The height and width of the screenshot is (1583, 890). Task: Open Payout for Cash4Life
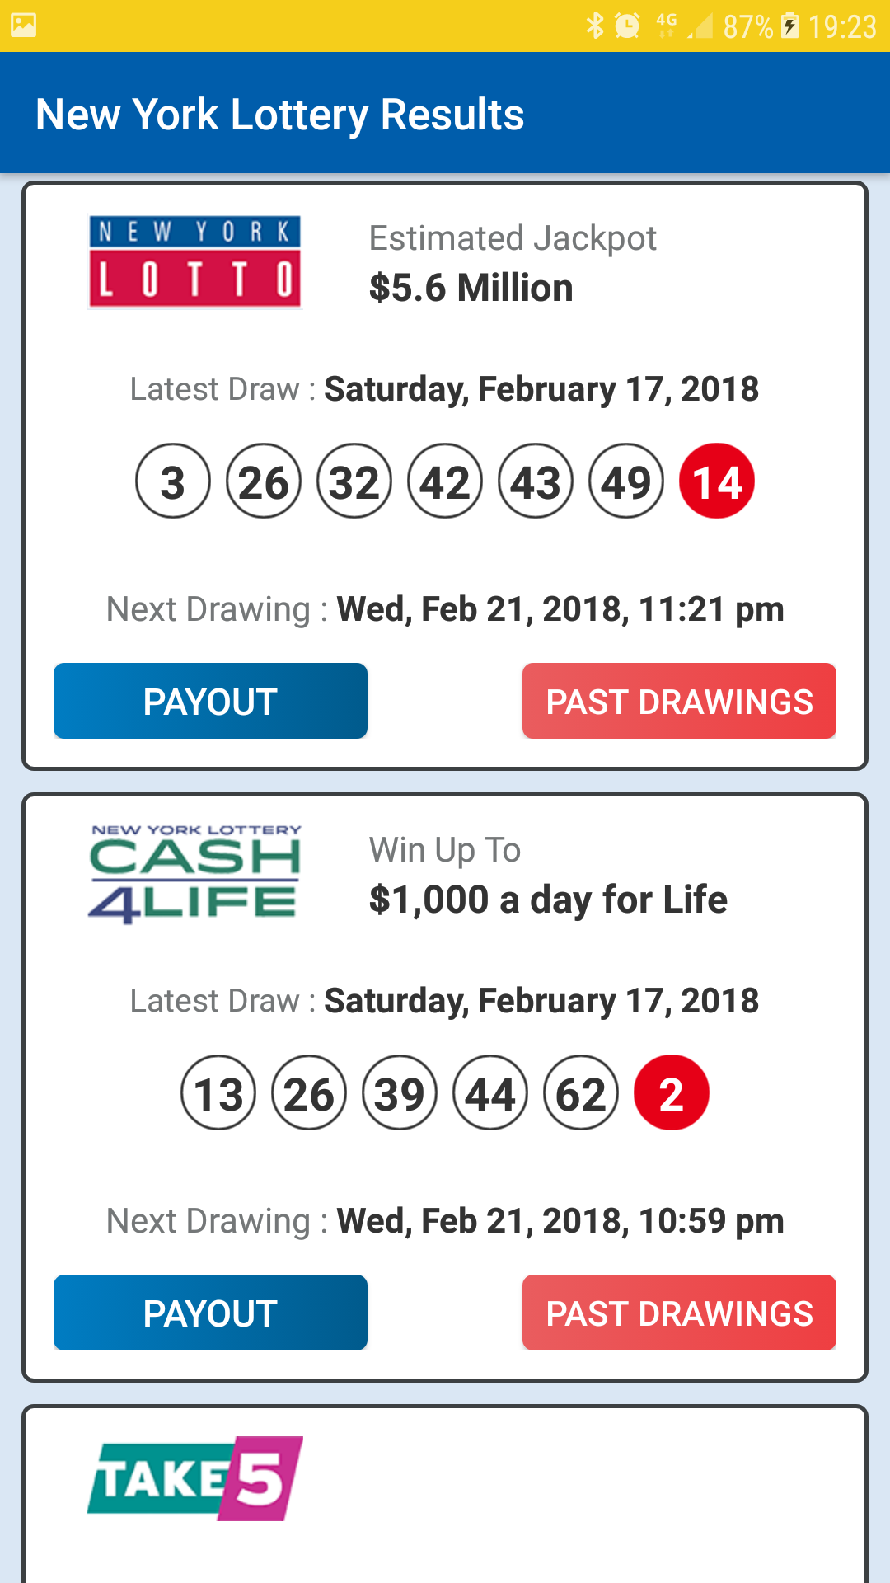(210, 1313)
